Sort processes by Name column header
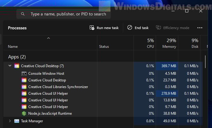Screen dimensions: 212x128 (x=50, y=43)
